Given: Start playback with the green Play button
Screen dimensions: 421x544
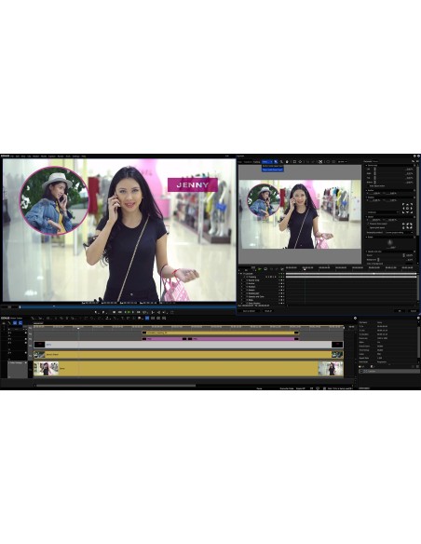Looking at the screenshot, I should (129, 312).
